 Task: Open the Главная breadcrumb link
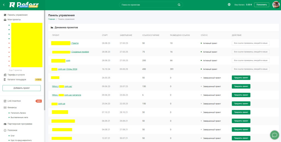(x=52, y=19)
